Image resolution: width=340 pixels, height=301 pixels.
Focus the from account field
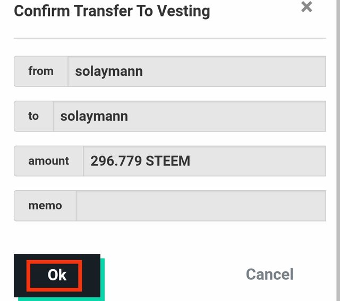point(197,72)
